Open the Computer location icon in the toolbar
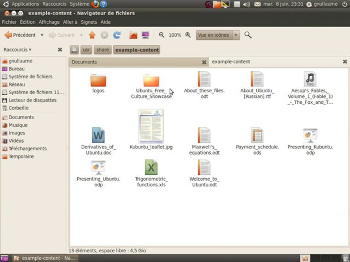The width and height of the screenshot is (350, 262). pyautogui.click(x=145, y=35)
